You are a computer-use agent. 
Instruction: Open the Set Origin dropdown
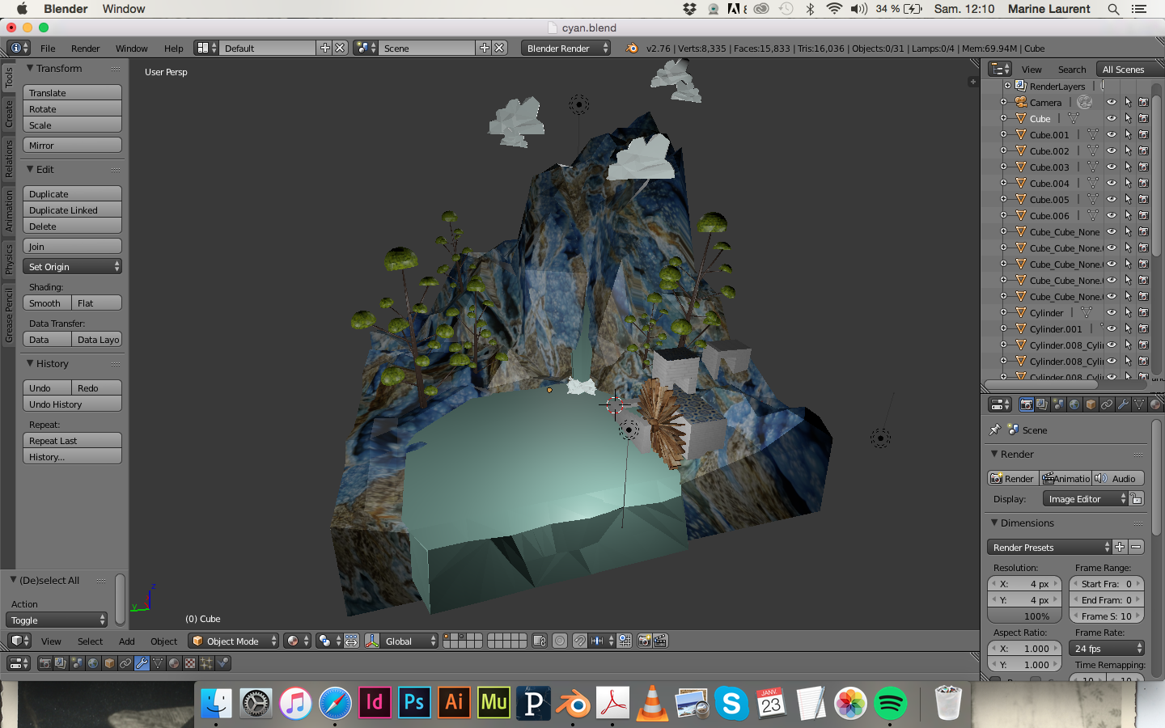tap(72, 266)
